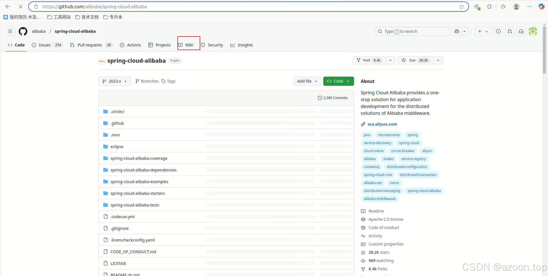
Task: Open the green Code dropdown button
Action: [x=338, y=81]
